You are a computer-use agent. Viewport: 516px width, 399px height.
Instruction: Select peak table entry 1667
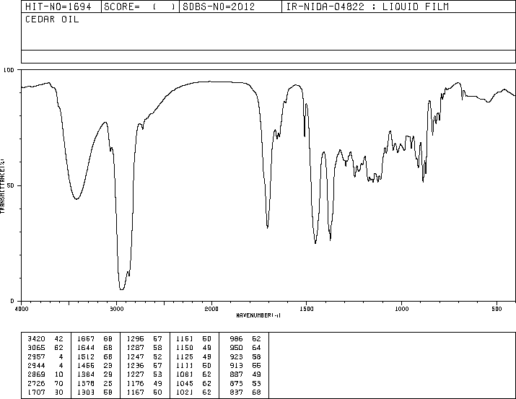[95, 339]
